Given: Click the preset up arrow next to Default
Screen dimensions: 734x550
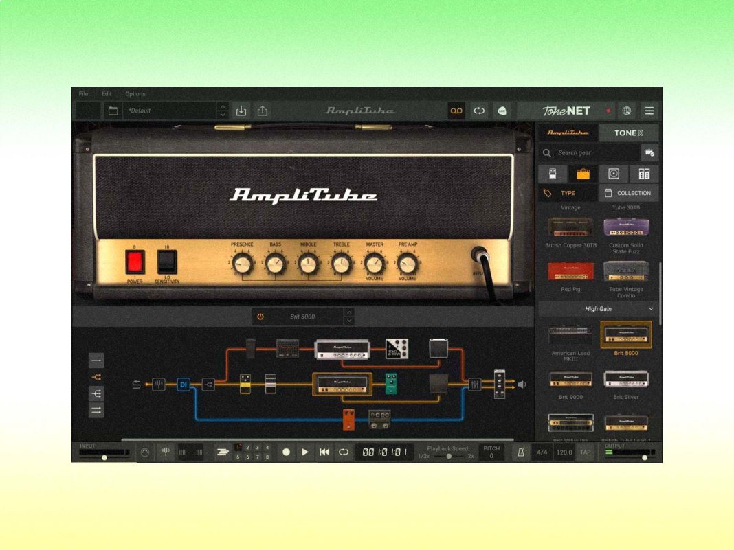Looking at the screenshot, I should [222, 107].
